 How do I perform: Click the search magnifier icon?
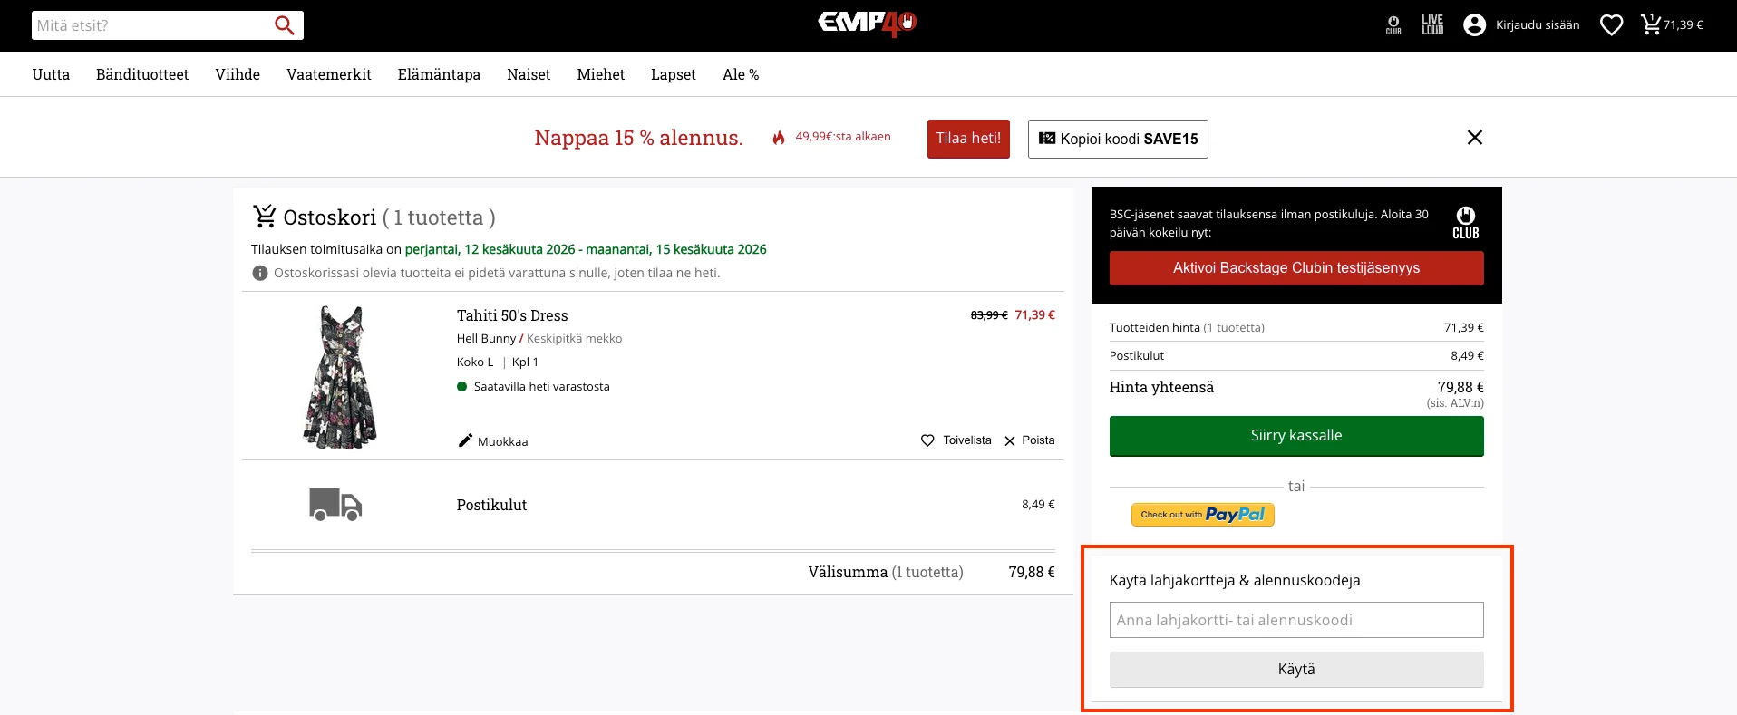tap(285, 25)
